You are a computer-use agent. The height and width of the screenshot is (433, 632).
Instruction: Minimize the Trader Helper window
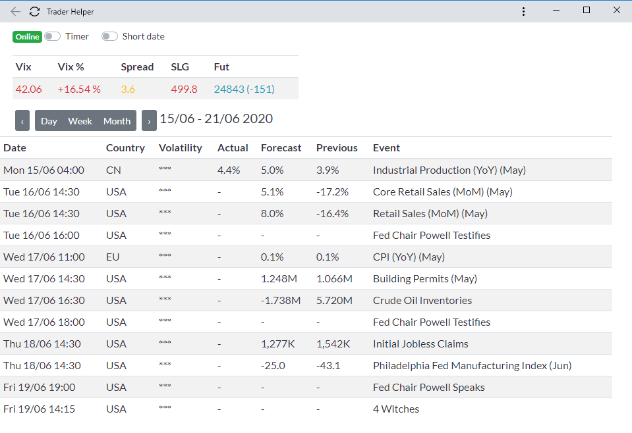557,10
